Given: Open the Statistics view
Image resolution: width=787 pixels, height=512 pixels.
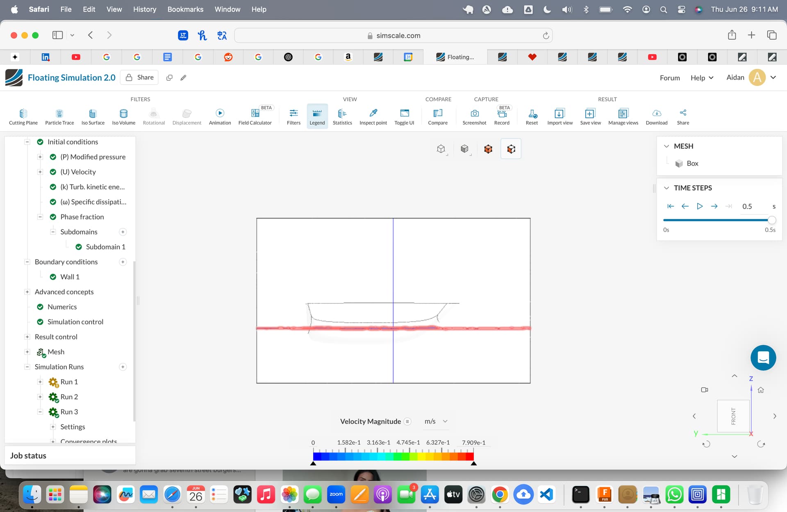Looking at the screenshot, I should (x=342, y=116).
